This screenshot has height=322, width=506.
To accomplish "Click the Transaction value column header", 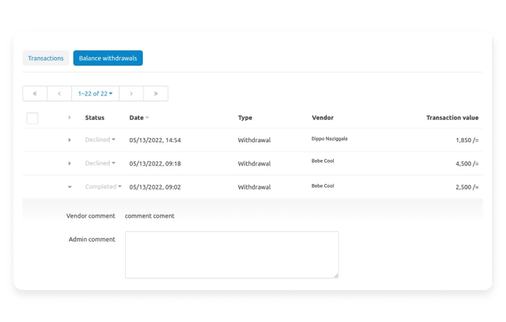I will coord(452,118).
